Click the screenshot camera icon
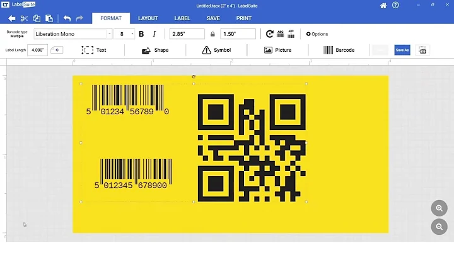Screen dimensions: 454x255 [422, 50]
